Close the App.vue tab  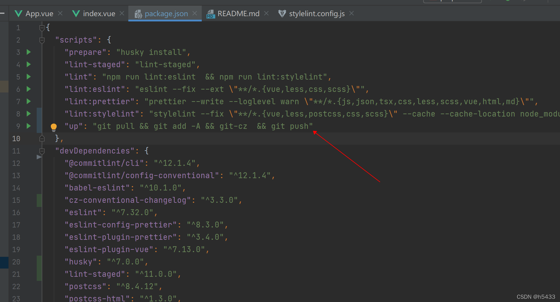pos(60,14)
